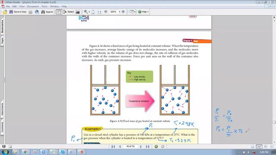This screenshot has width=276, height=155.
Task: Switch to Single Page layout
Action: [x=253, y=146]
